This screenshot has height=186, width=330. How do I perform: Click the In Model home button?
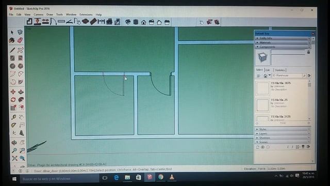click(x=265, y=76)
